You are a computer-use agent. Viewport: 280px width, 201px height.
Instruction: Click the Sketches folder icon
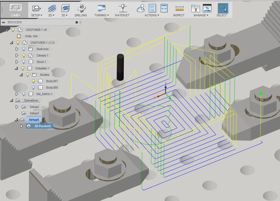coord(31,49)
